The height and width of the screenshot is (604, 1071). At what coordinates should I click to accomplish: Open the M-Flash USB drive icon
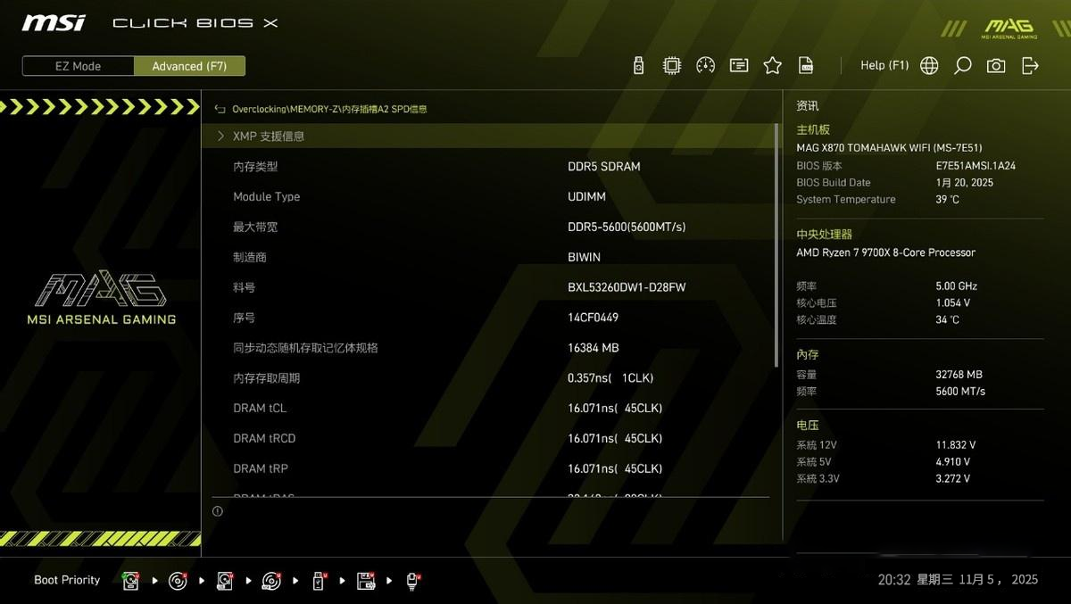pyautogui.click(x=638, y=65)
